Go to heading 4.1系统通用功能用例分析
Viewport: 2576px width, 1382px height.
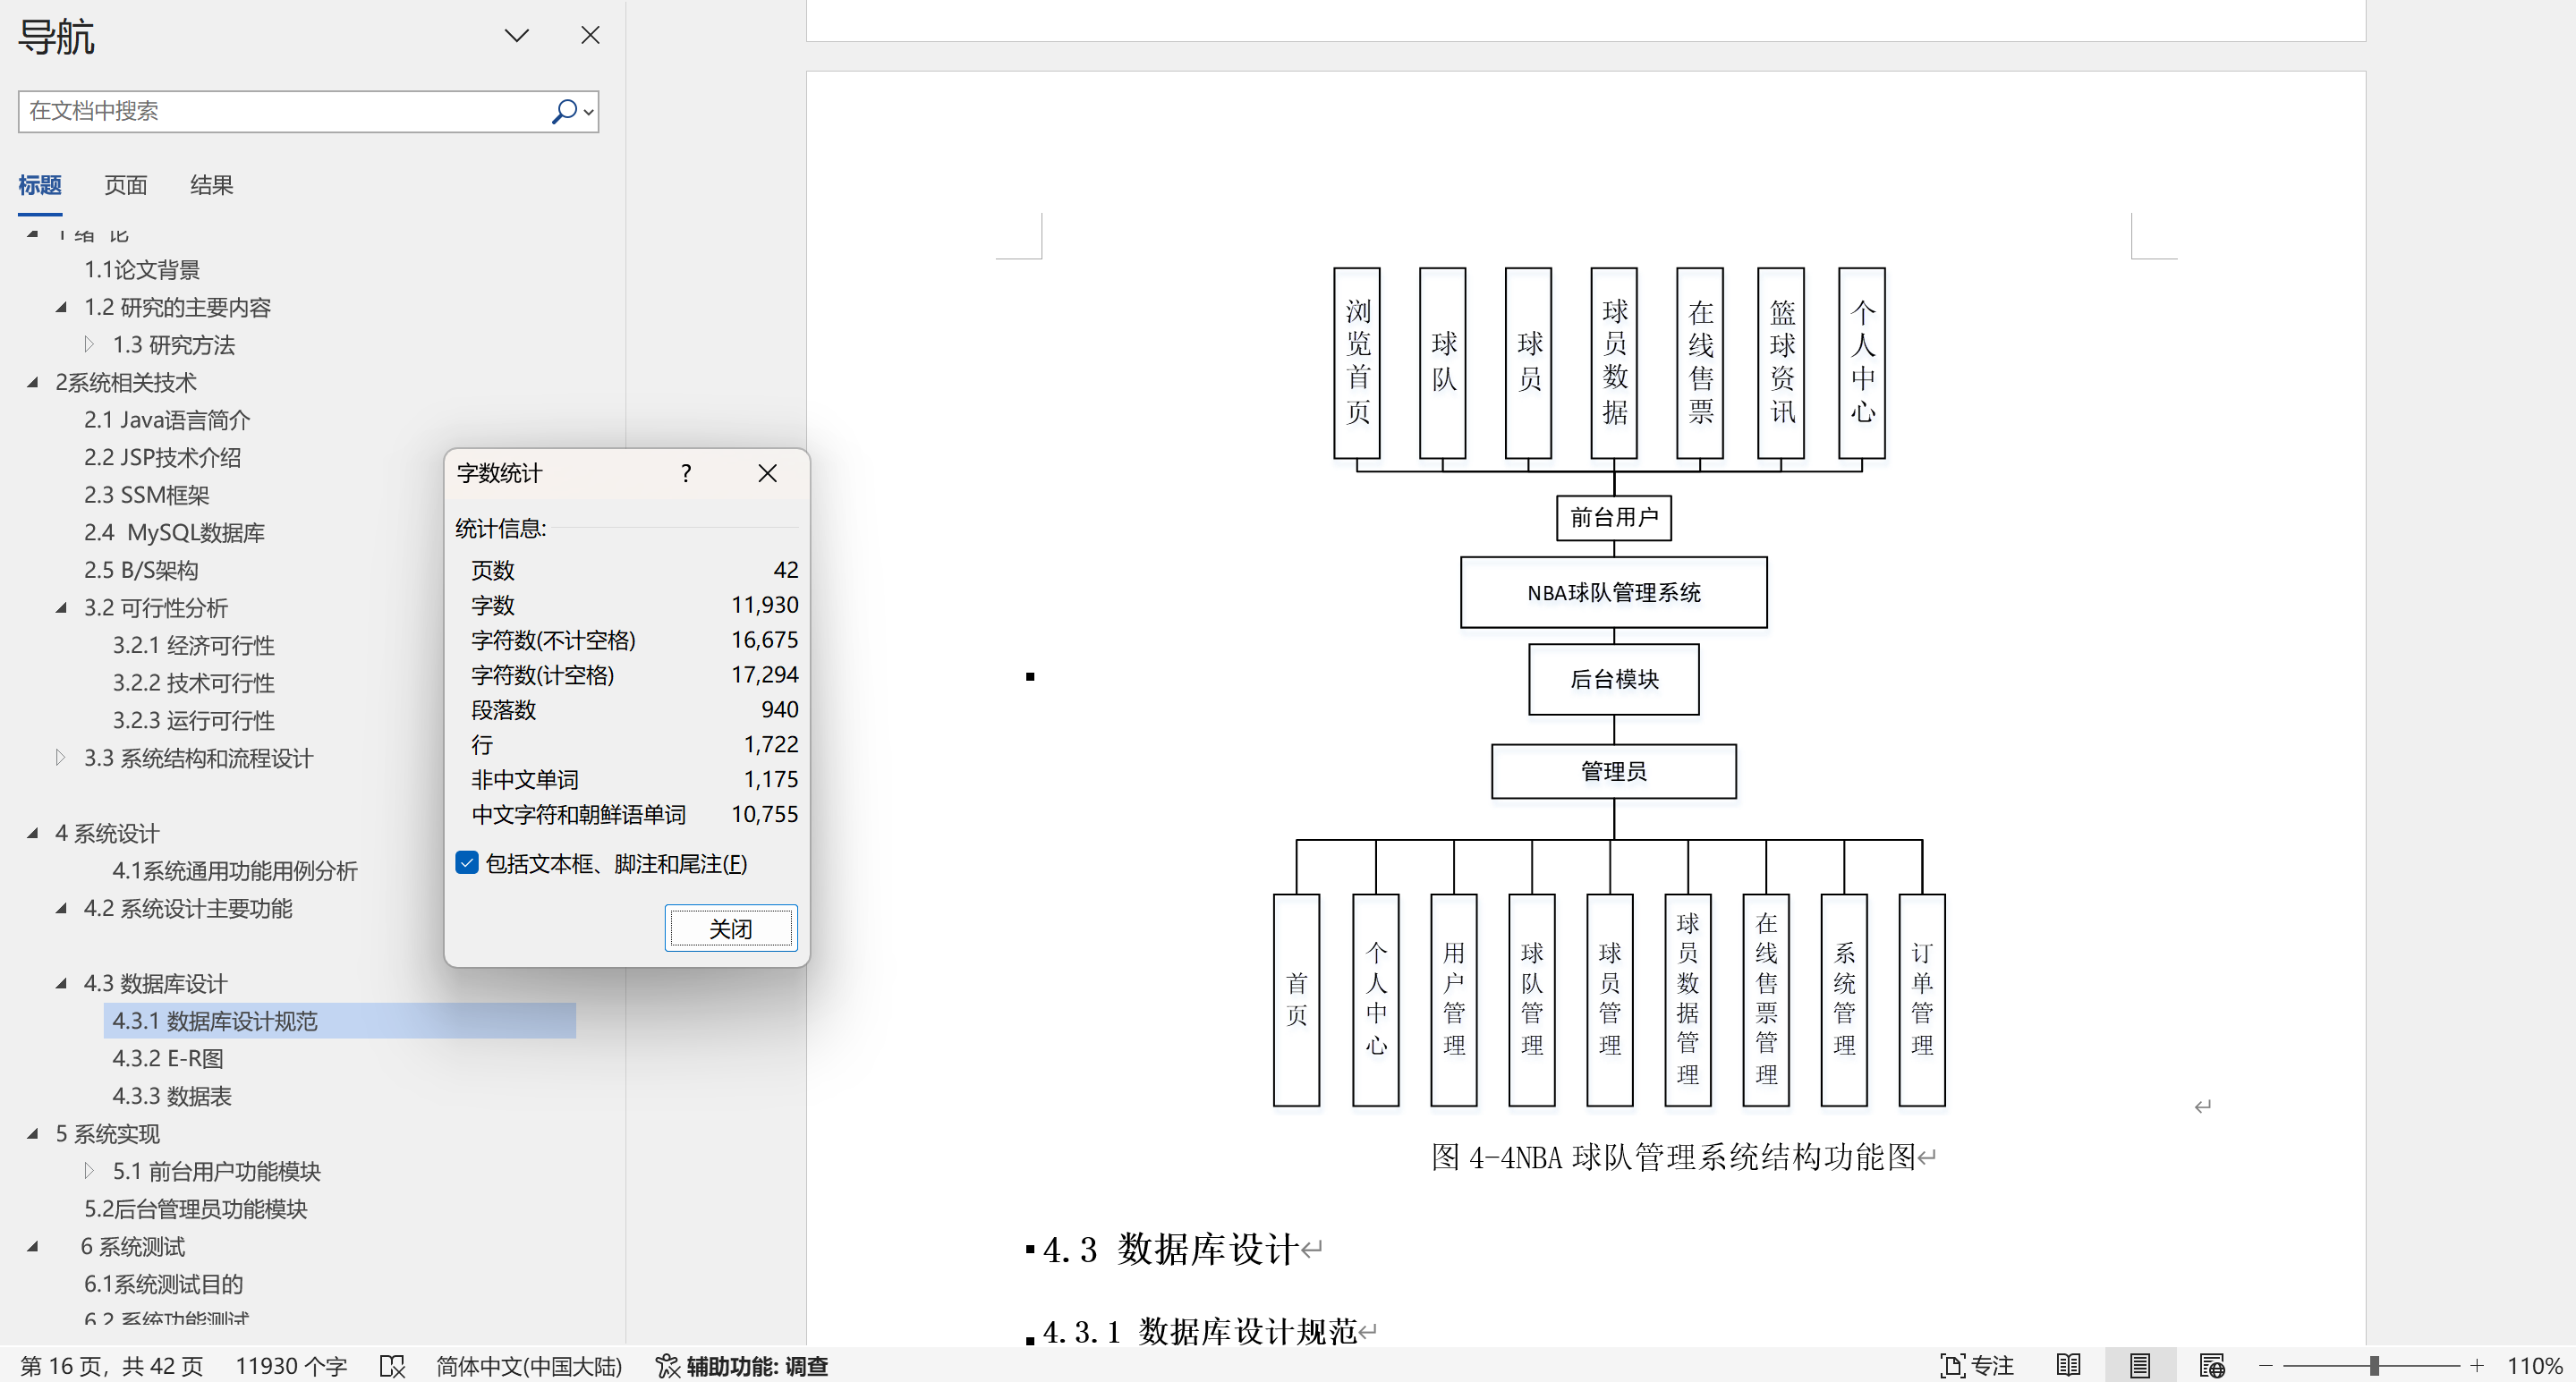click(235, 871)
